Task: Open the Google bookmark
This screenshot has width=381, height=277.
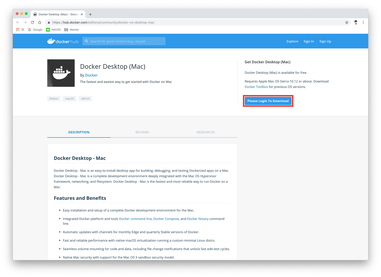Action: tap(35, 30)
